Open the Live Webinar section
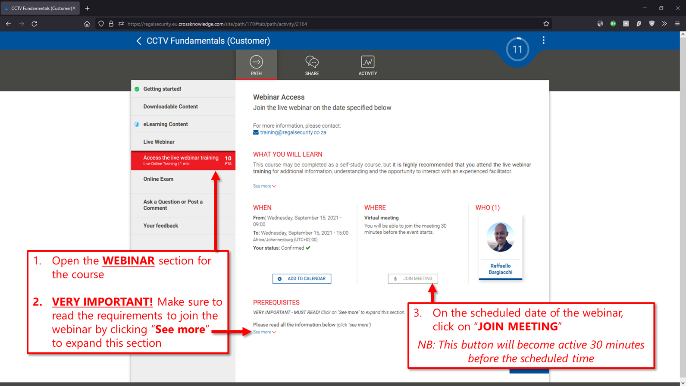This screenshot has height=386, width=686. point(183,142)
